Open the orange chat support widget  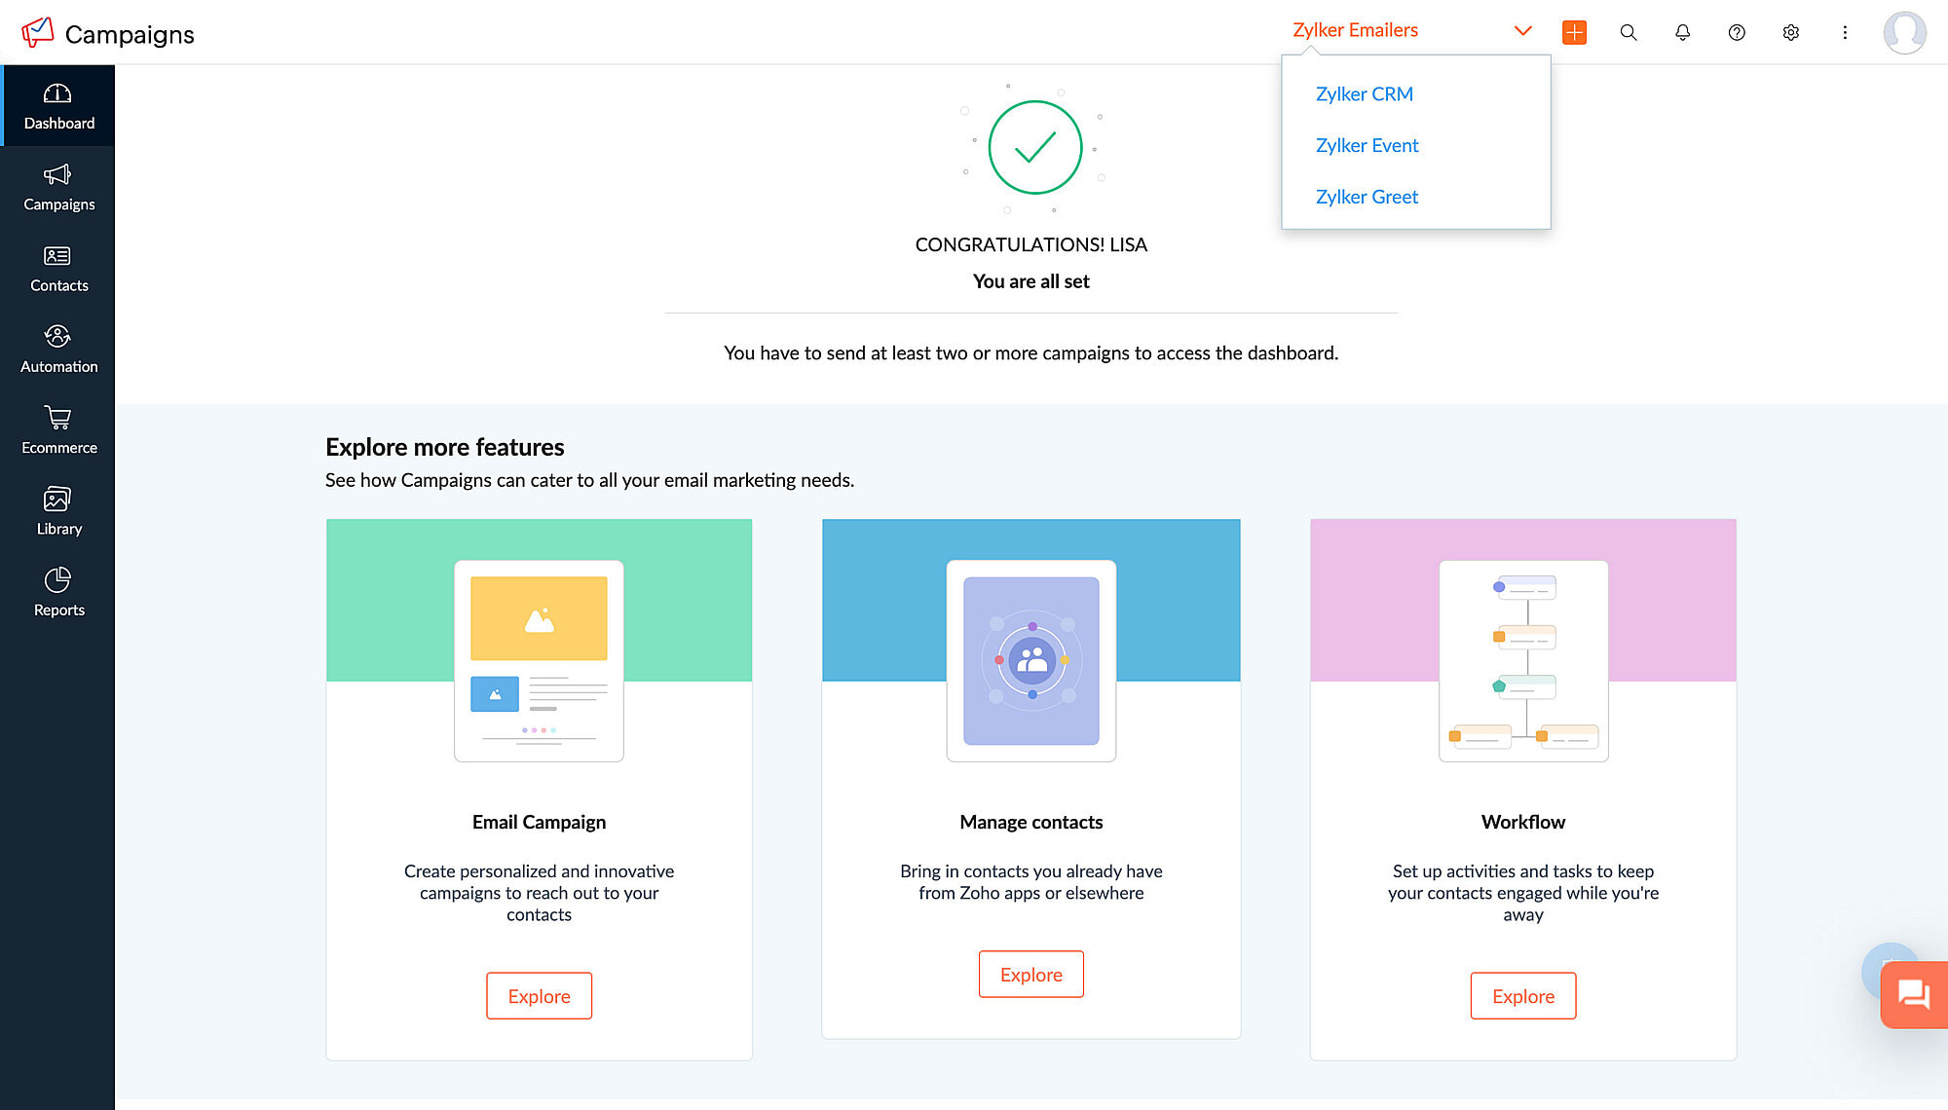click(1913, 994)
